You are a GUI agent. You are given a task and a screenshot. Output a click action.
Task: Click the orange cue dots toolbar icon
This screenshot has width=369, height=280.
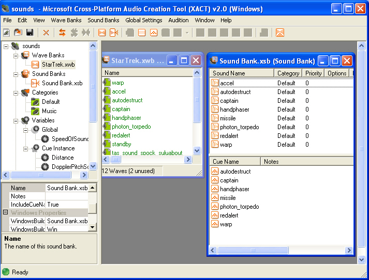[154, 33]
